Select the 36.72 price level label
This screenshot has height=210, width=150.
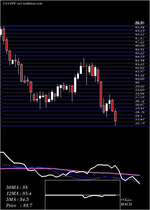point(140,101)
